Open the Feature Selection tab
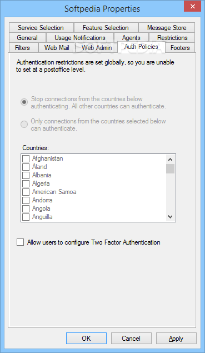This screenshot has height=353, width=205. click(x=106, y=28)
